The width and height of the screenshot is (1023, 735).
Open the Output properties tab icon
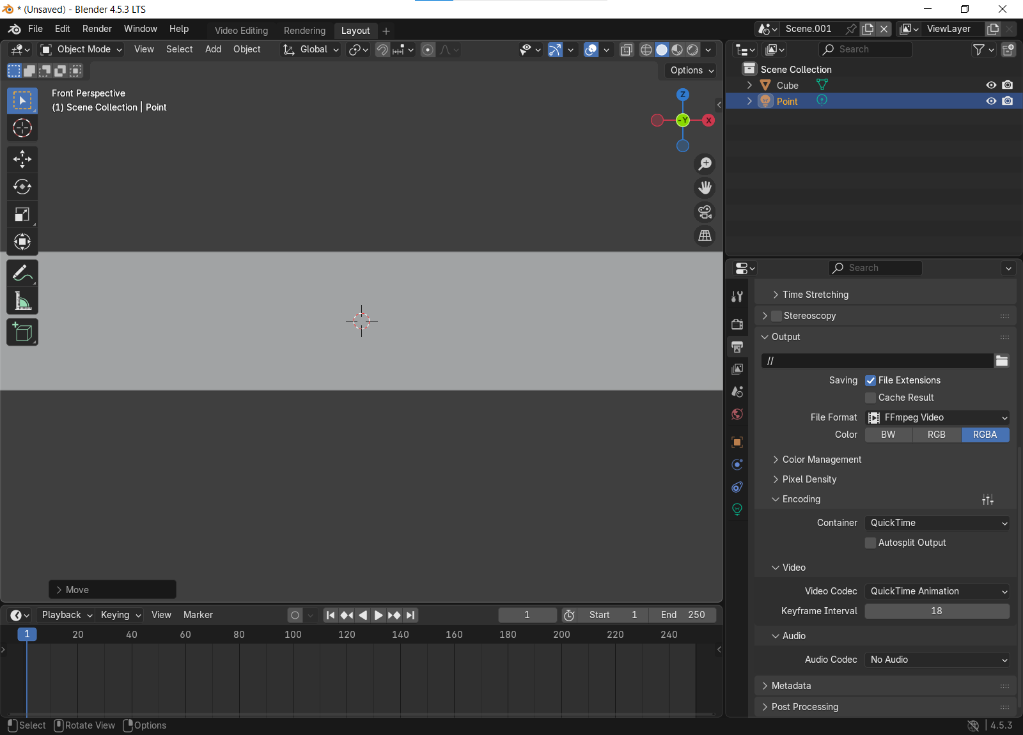[x=737, y=347]
